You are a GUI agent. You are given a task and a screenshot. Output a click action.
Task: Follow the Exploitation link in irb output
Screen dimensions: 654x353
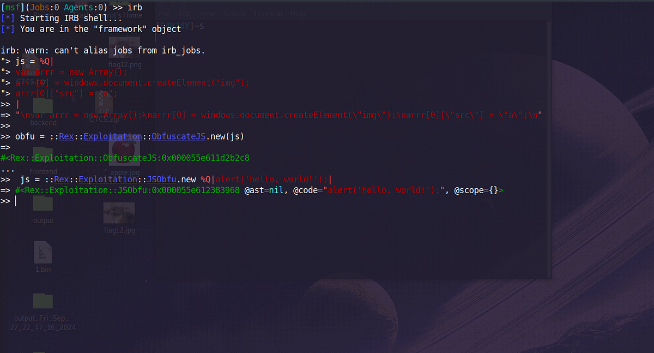112,136
